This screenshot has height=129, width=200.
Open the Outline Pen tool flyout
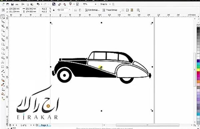[x=3, y=89]
